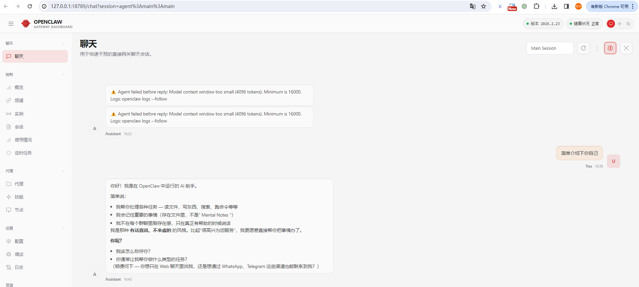
Task: Open the 配置 config page
Action: pyautogui.click(x=35, y=241)
